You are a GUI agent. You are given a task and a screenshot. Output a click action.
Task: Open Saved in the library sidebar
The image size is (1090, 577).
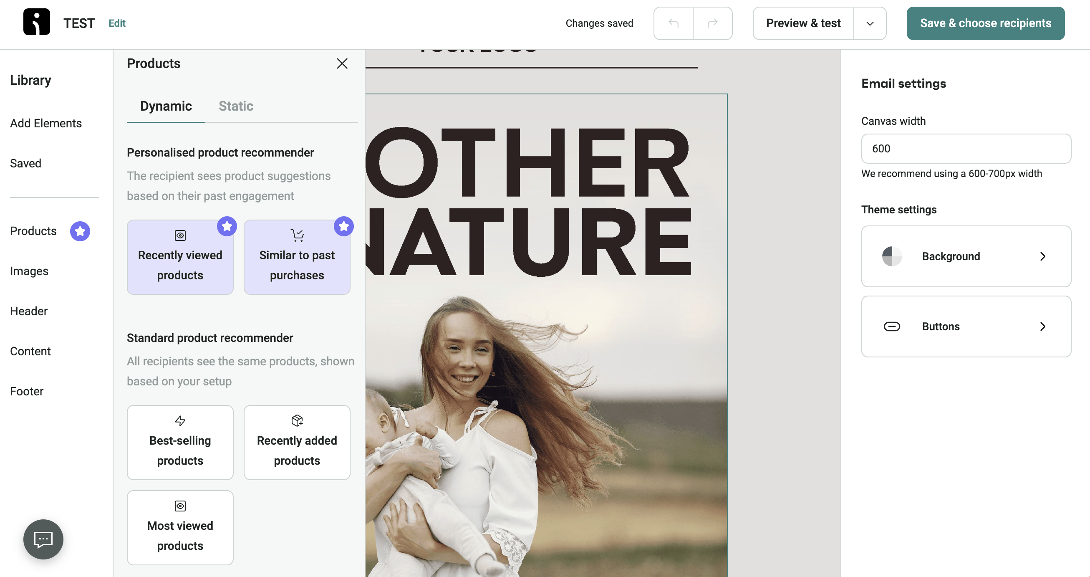(x=25, y=163)
